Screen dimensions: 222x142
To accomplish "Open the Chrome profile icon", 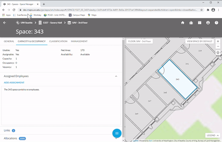I will point(213,10).
